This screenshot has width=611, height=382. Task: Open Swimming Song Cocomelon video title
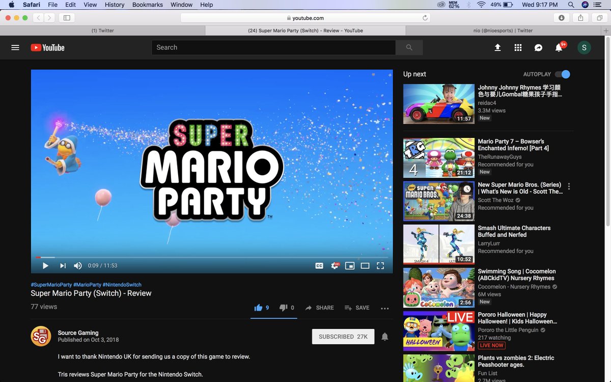[517, 275]
